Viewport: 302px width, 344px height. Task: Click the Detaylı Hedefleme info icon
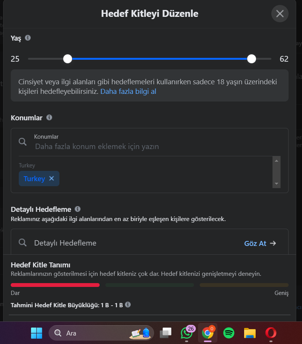(x=77, y=209)
